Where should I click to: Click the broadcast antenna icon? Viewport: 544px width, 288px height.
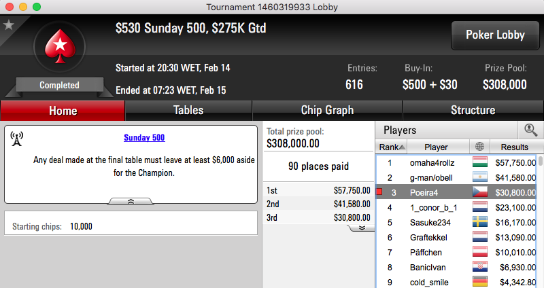pyautogui.click(x=16, y=139)
